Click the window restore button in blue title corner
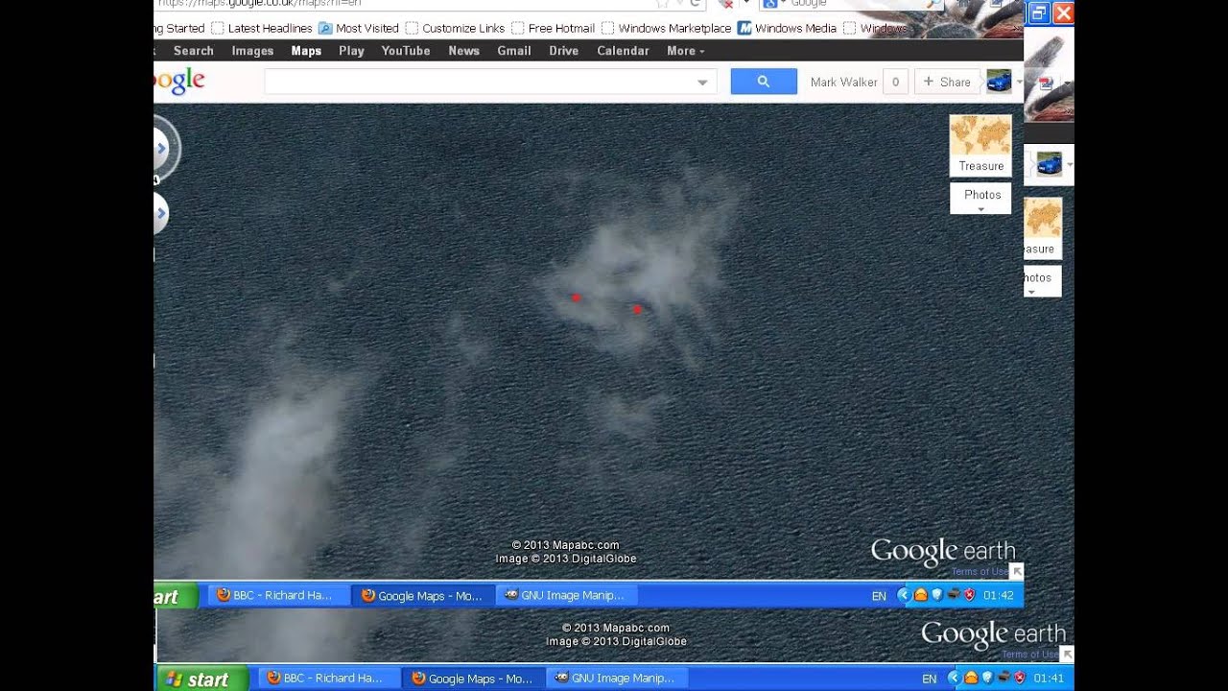Image resolution: width=1228 pixels, height=691 pixels. click(x=1039, y=13)
